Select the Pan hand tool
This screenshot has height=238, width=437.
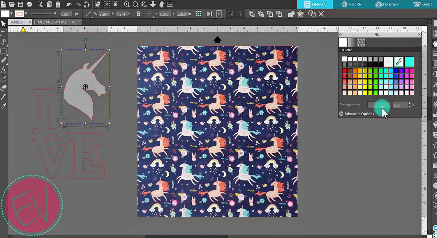(x=161, y=4)
